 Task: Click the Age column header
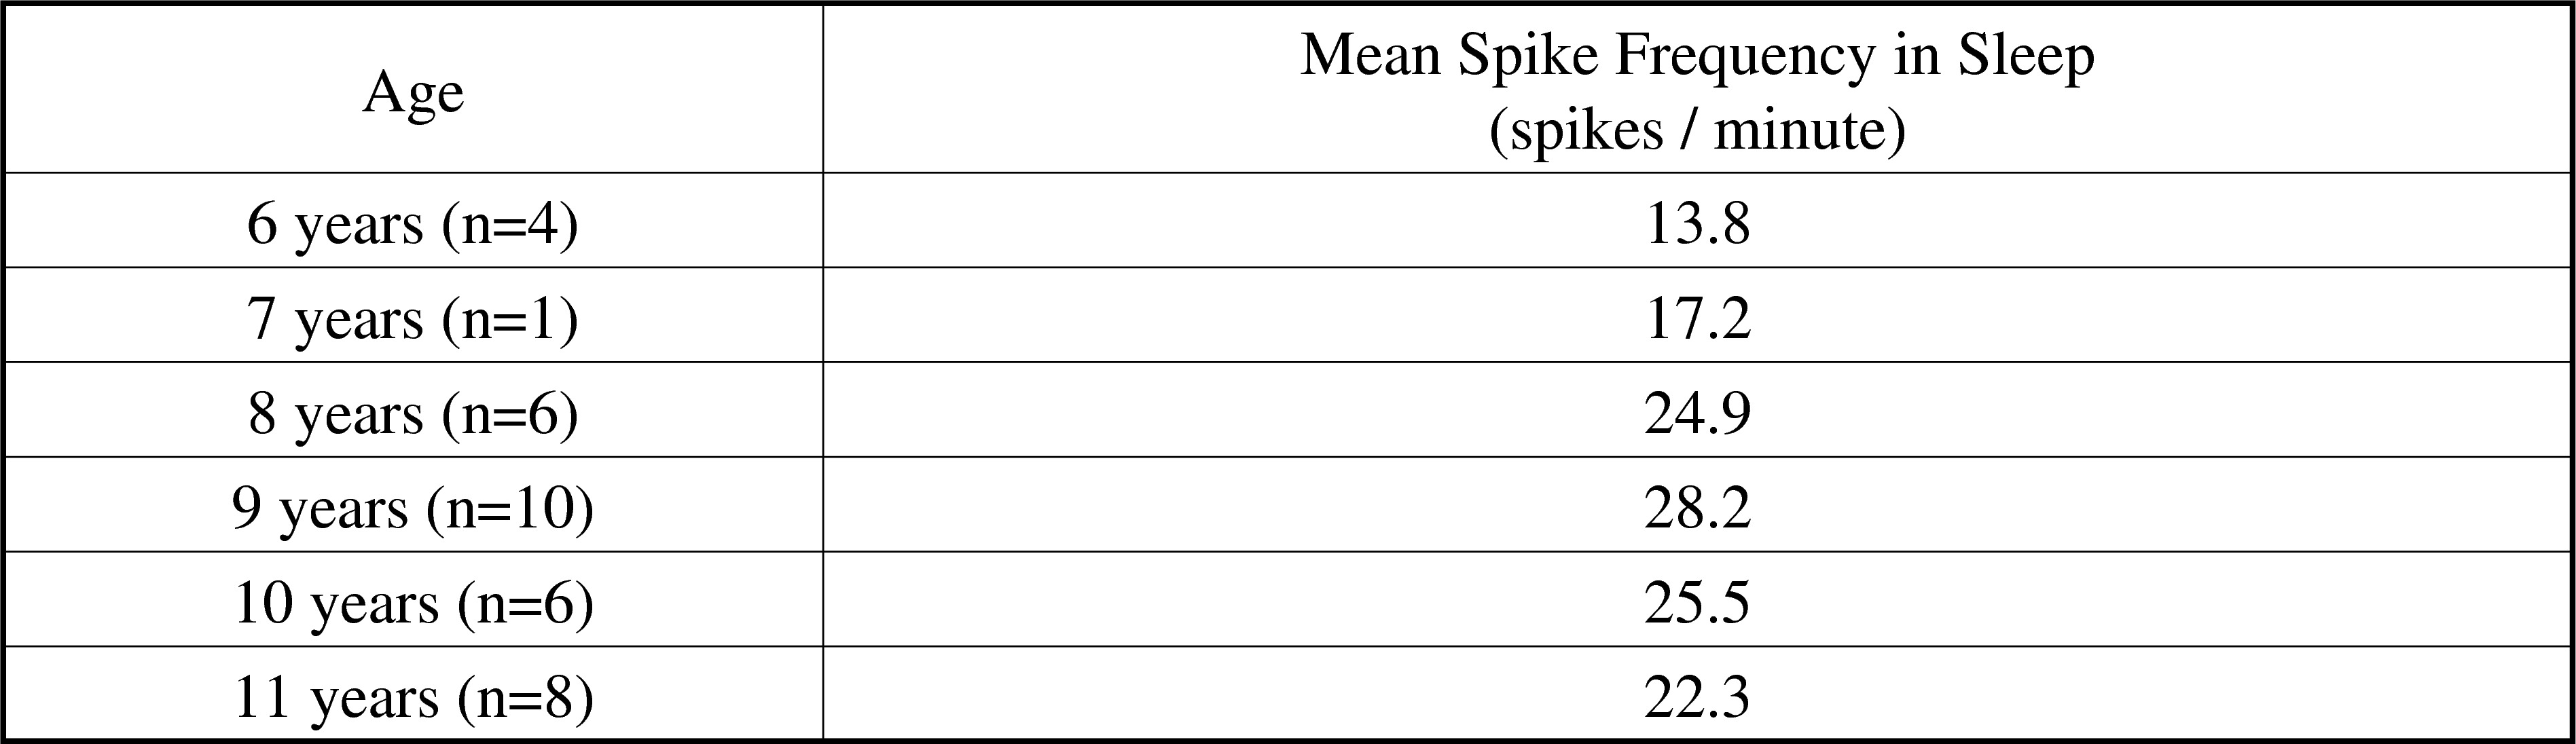tap(413, 94)
